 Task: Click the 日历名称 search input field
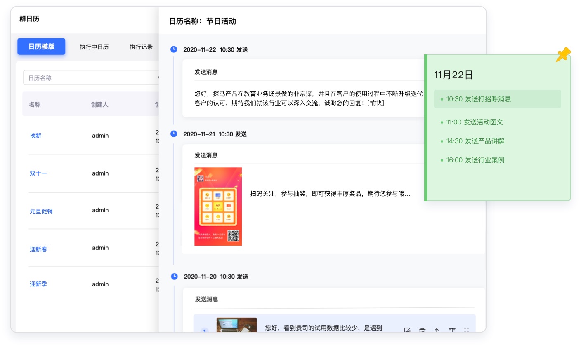click(x=91, y=78)
